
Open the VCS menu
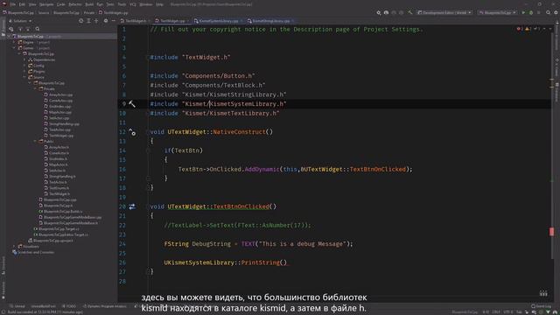[133, 4]
